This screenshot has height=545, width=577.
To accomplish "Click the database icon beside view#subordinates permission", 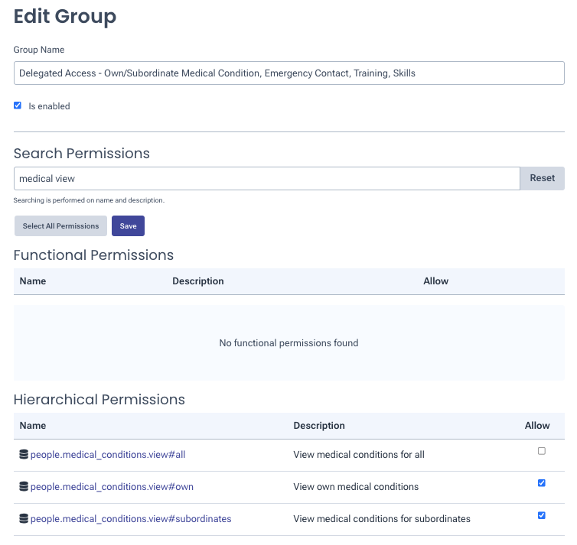I will click(x=24, y=519).
